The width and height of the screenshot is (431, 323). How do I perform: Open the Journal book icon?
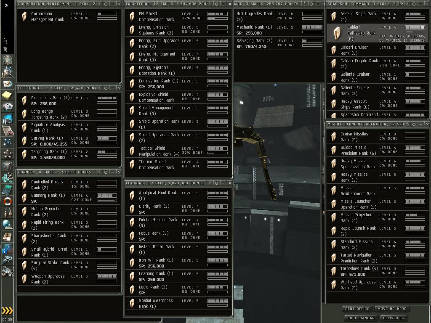pos(8,236)
